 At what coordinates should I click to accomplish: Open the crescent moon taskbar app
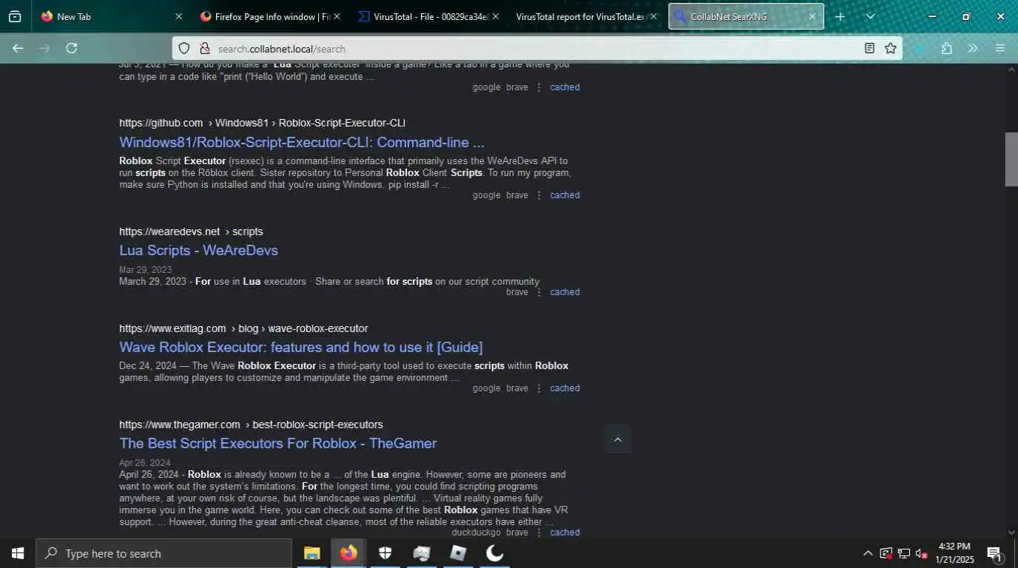[494, 553]
